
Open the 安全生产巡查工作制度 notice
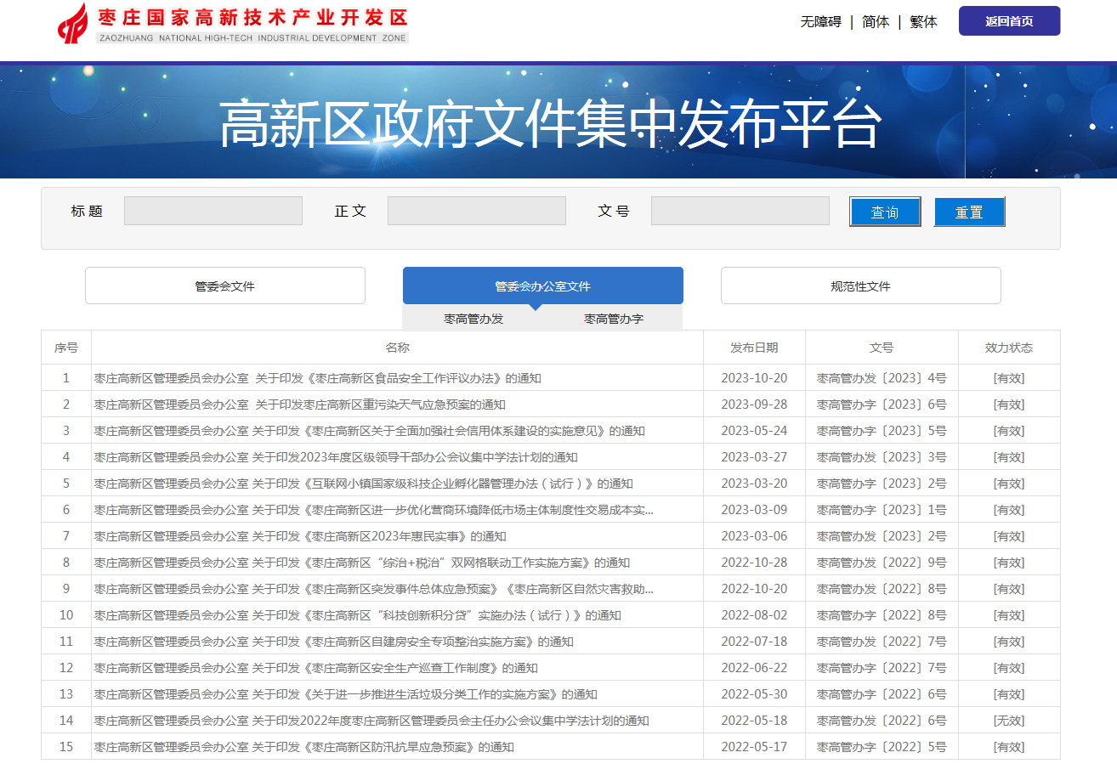tap(315, 668)
